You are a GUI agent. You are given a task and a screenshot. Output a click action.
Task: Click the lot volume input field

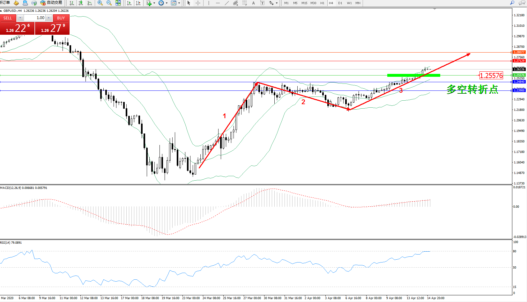point(34,18)
